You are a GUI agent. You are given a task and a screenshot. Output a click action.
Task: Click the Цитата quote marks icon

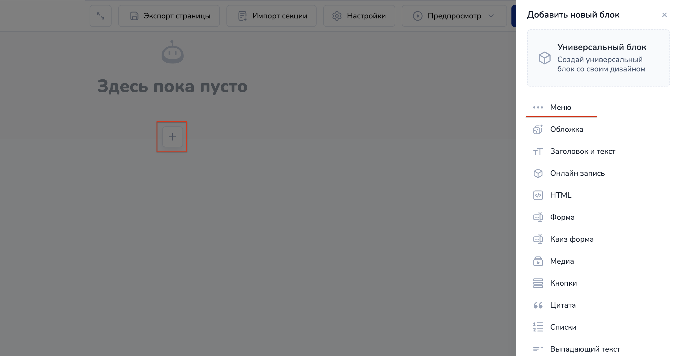pyautogui.click(x=538, y=305)
